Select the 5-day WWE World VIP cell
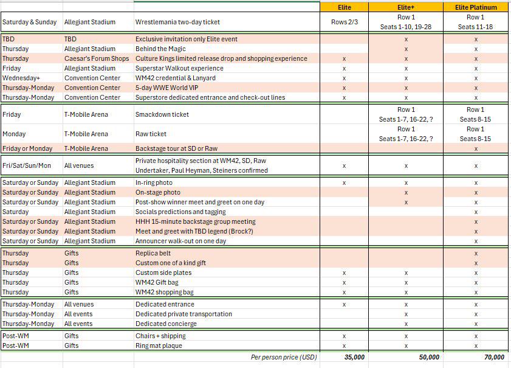The height and width of the screenshot is (368, 511). point(227,88)
